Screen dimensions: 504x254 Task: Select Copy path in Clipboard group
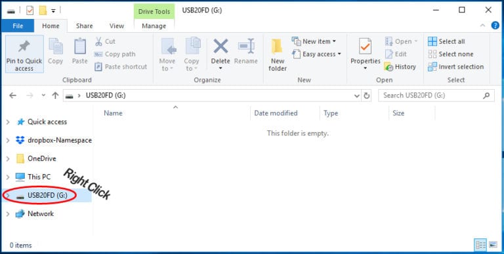(x=115, y=54)
